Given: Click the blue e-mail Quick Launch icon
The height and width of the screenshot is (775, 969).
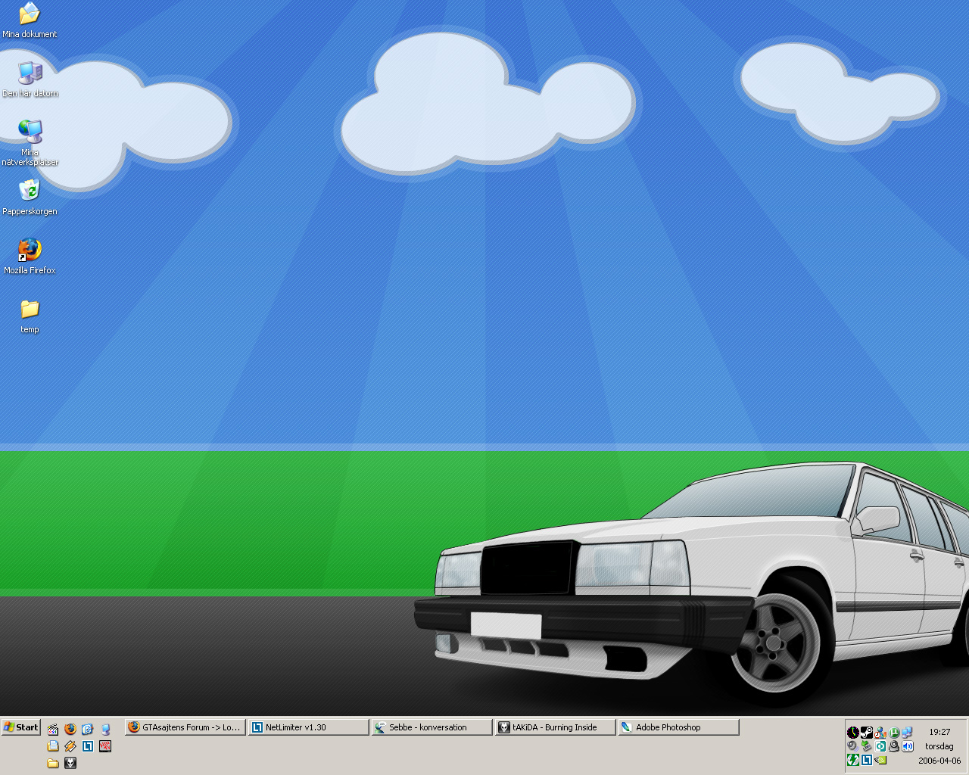Looking at the screenshot, I should point(88,729).
